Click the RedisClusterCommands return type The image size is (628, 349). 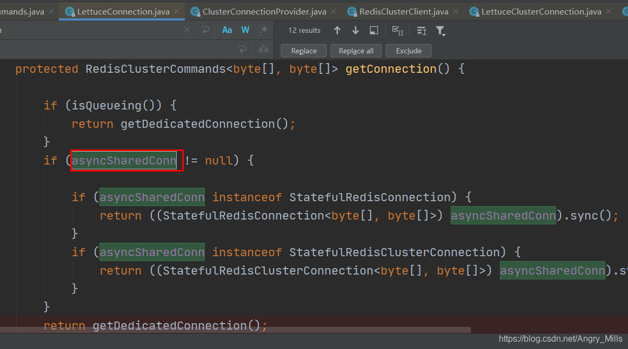pos(156,69)
